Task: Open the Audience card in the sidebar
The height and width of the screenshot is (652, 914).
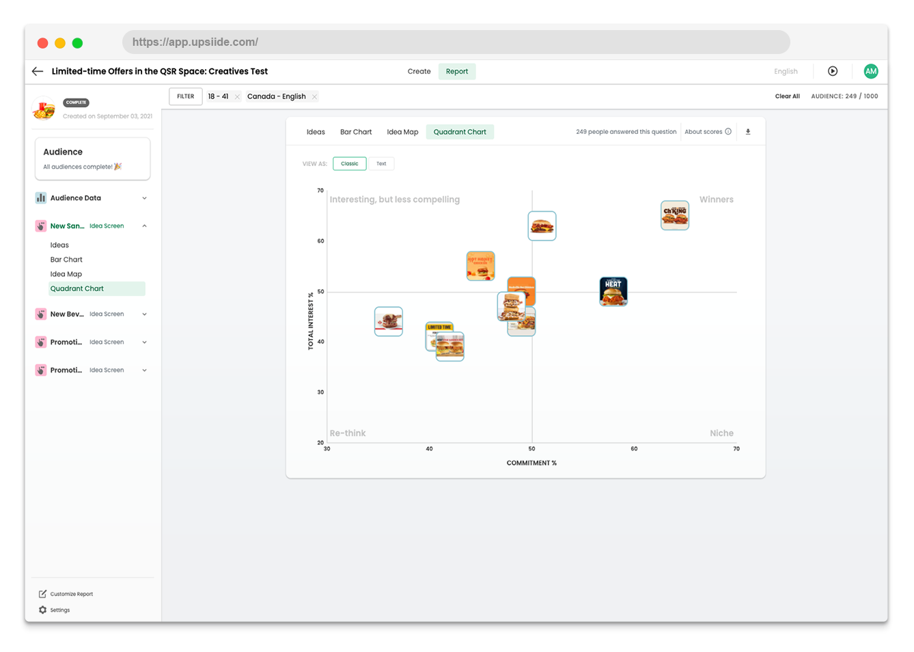Action: pyautogui.click(x=92, y=159)
